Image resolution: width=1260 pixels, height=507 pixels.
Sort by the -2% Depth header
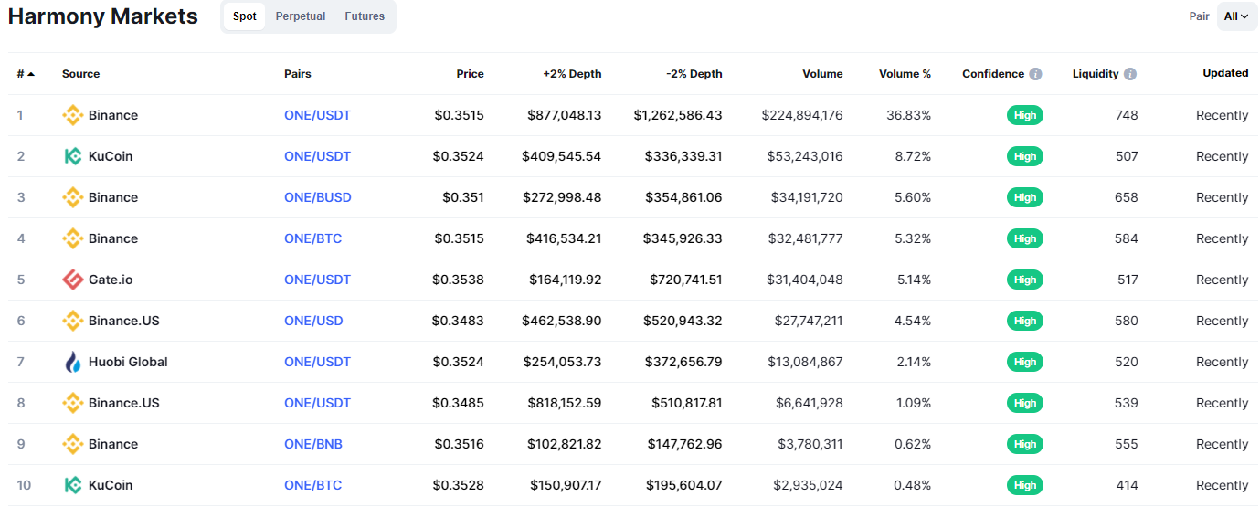pos(694,74)
